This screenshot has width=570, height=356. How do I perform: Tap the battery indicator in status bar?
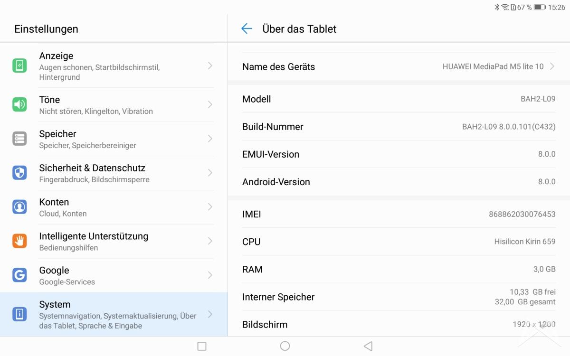[539, 7]
